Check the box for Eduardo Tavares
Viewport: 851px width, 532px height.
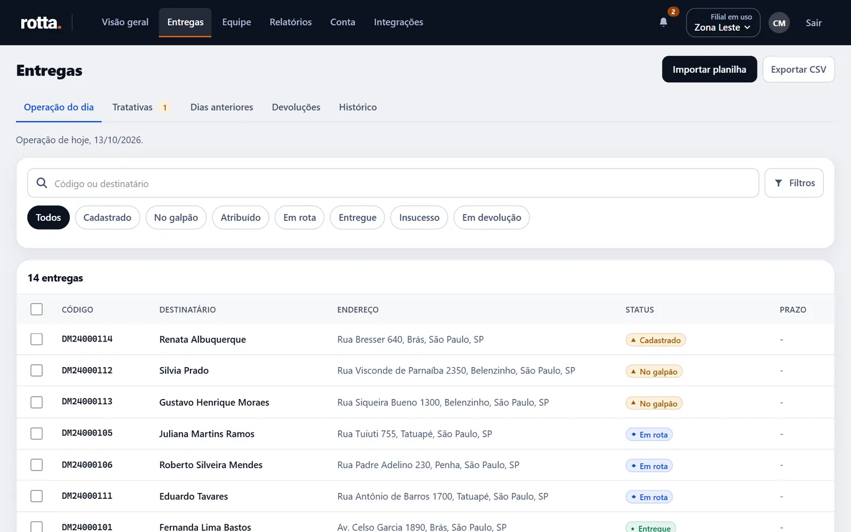point(37,496)
